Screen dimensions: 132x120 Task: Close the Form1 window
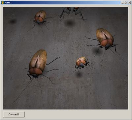point(129,3)
